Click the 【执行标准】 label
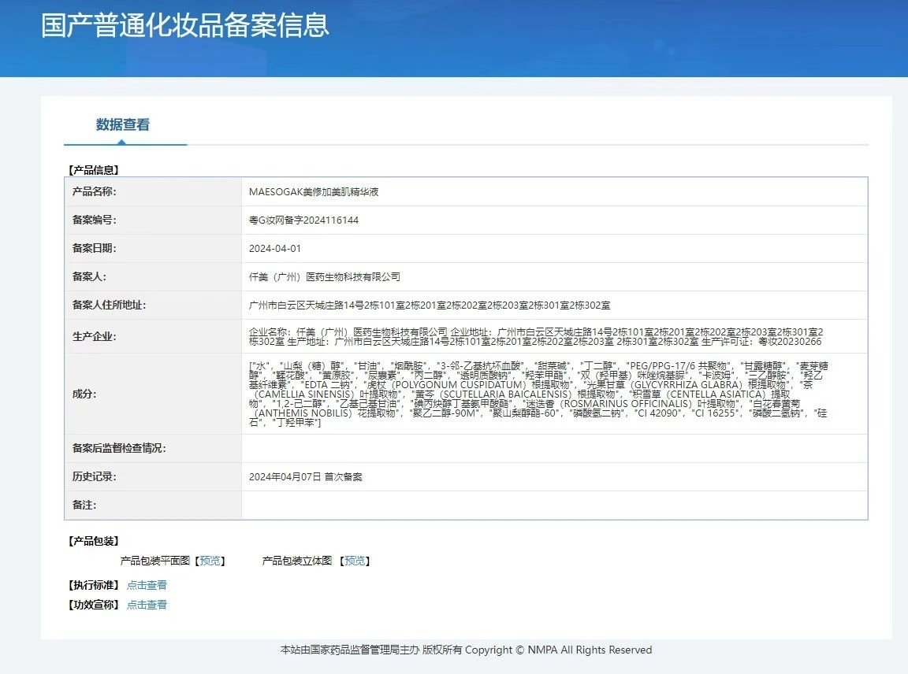Screen dimensions: 908x674 point(93,585)
